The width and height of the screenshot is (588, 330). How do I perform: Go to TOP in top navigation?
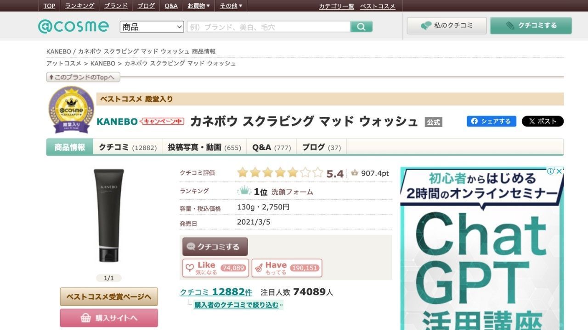point(49,6)
